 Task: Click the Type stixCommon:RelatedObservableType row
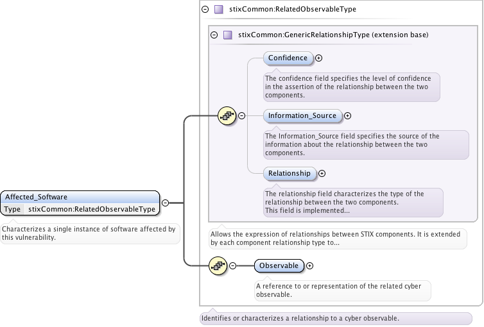point(80,209)
